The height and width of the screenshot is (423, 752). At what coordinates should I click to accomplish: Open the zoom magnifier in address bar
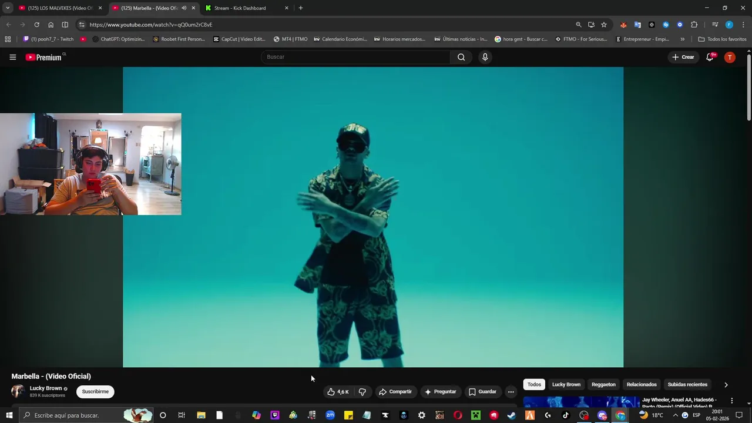[579, 25]
